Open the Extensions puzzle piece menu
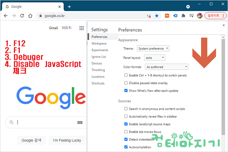228x152 pixels. [x=183, y=16]
